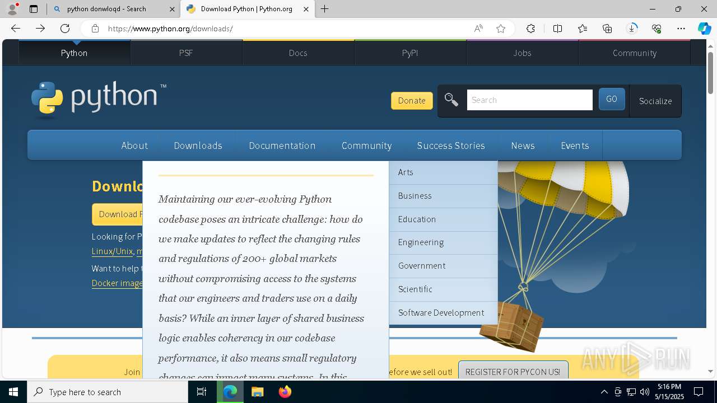Select the Community top bar tab

click(x=634, y=53)
